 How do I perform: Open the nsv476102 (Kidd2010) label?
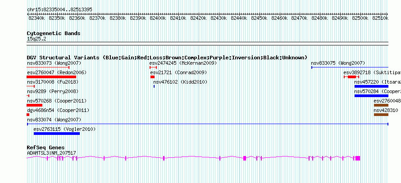point(180,82)
